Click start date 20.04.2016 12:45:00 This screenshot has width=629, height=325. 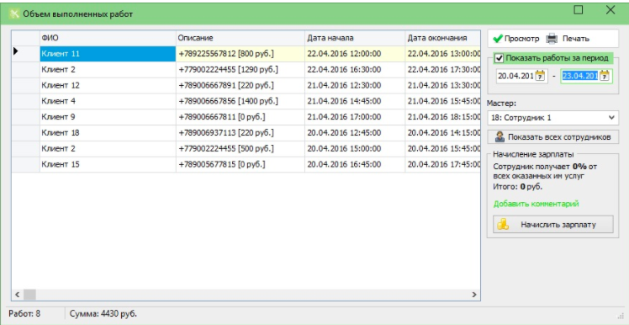coord(355,132)
